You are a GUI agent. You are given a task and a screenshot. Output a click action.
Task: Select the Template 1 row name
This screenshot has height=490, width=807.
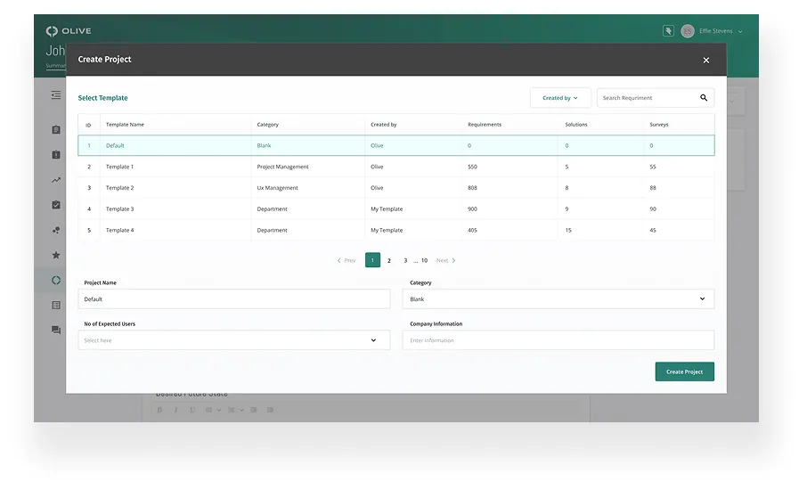point(119,167)
